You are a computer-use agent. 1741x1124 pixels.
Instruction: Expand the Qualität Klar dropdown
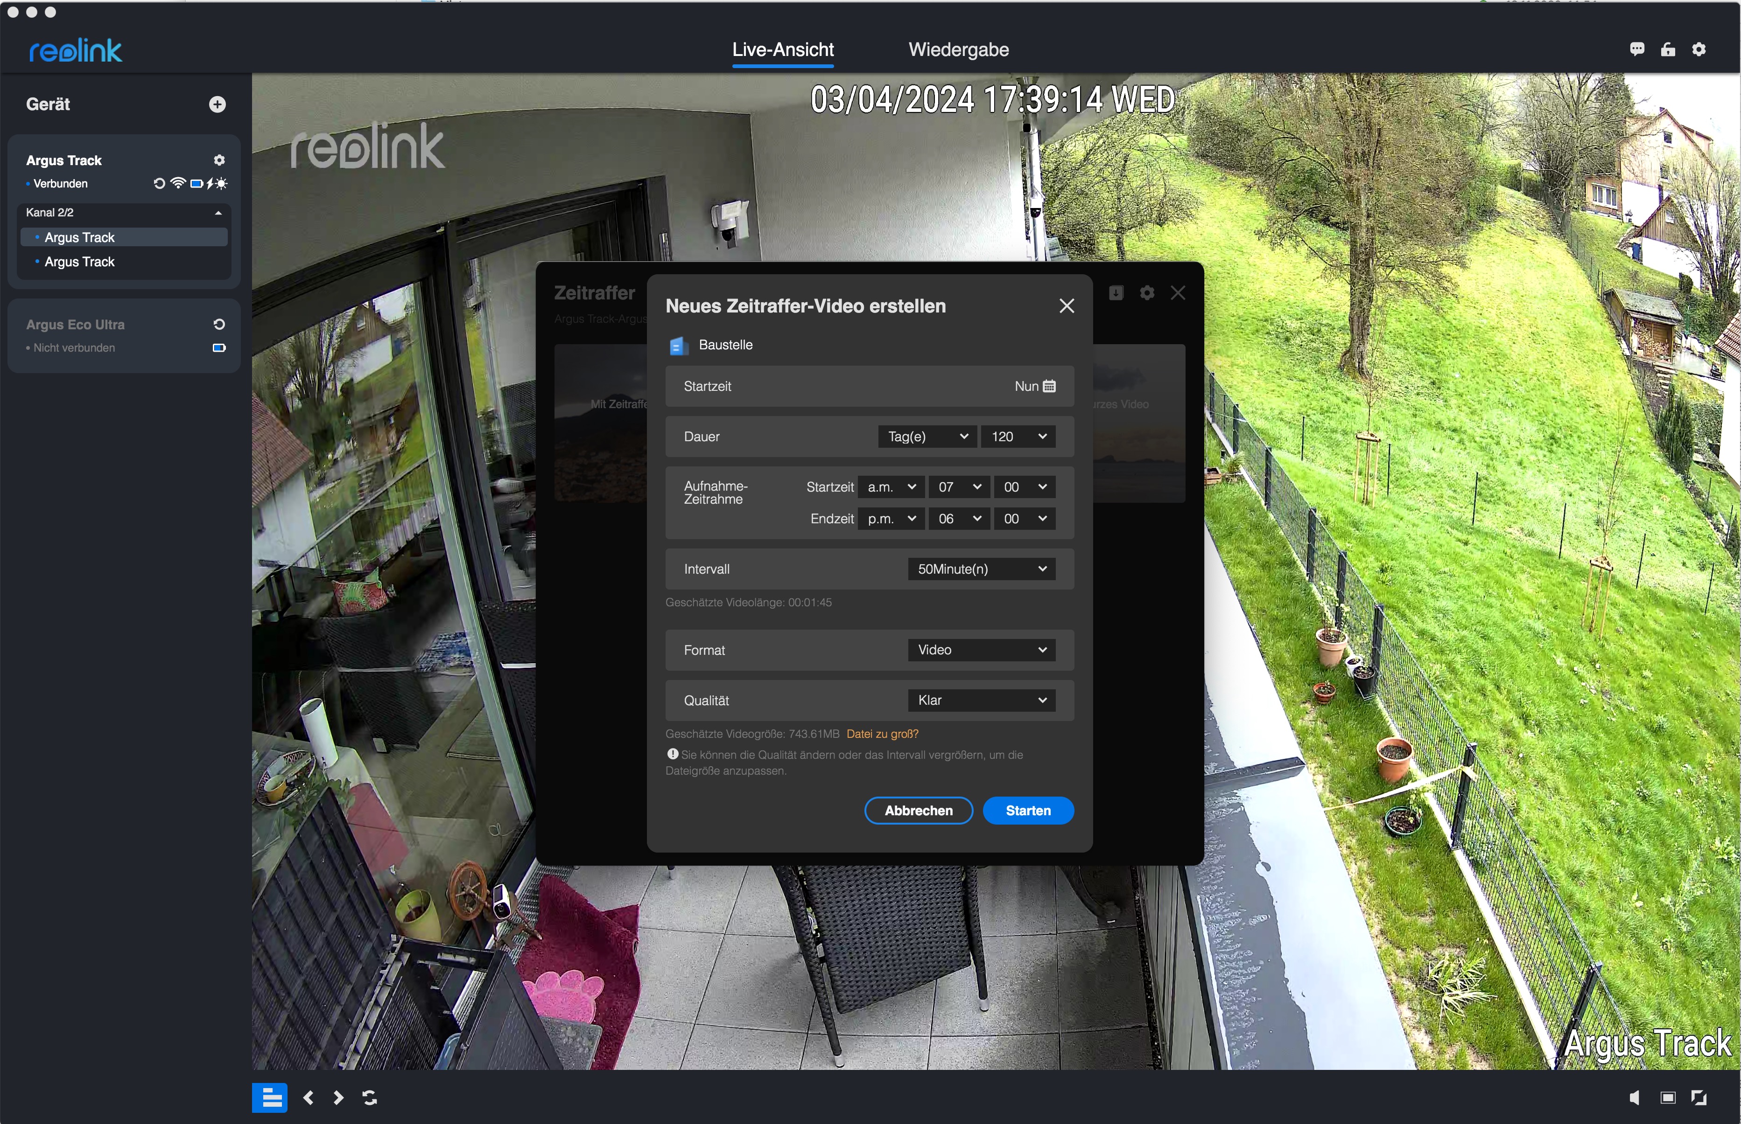(981, 701)
